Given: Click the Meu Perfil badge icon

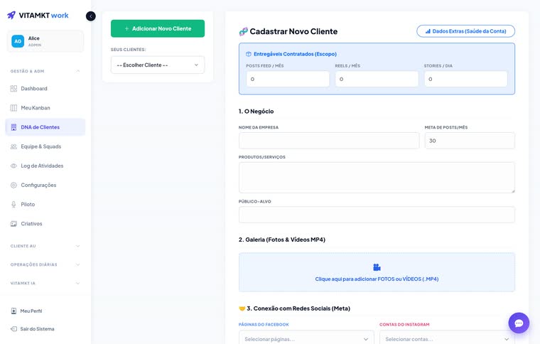Looking at the screenshot, I should (13, 311).
